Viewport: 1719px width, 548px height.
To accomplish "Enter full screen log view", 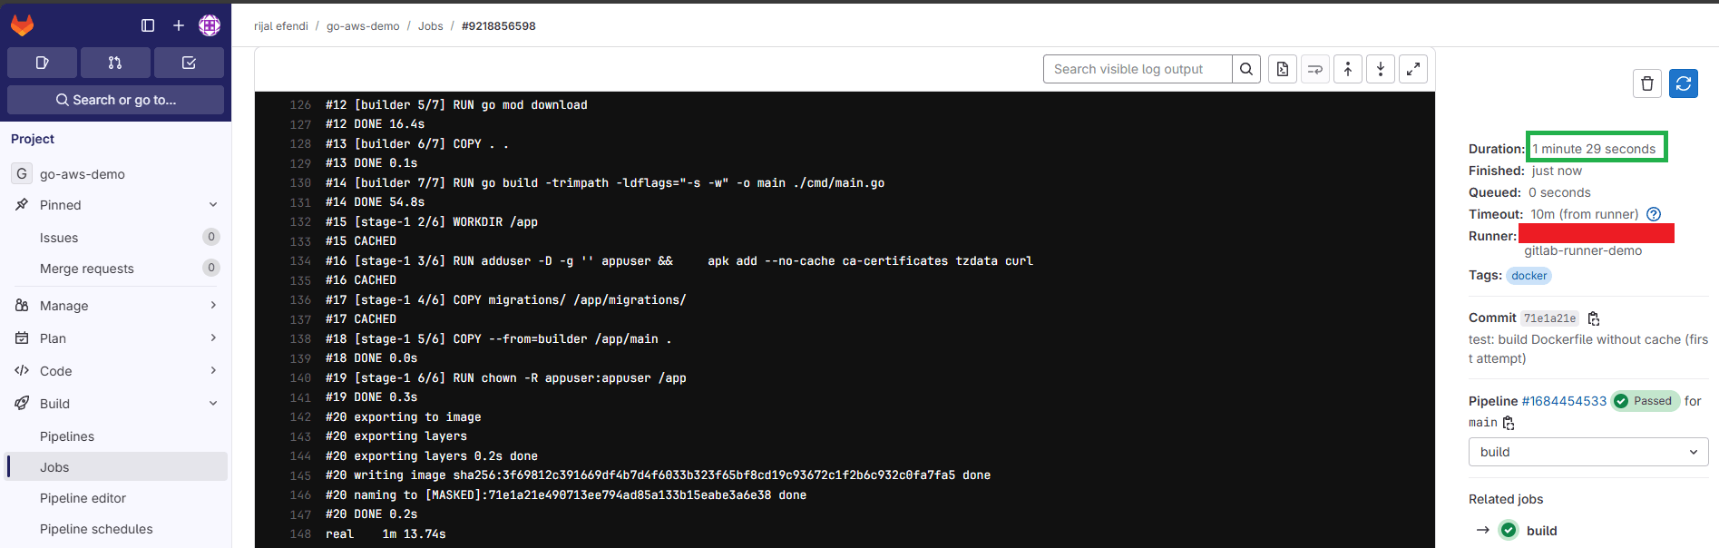I will [x=1413, y=69].
